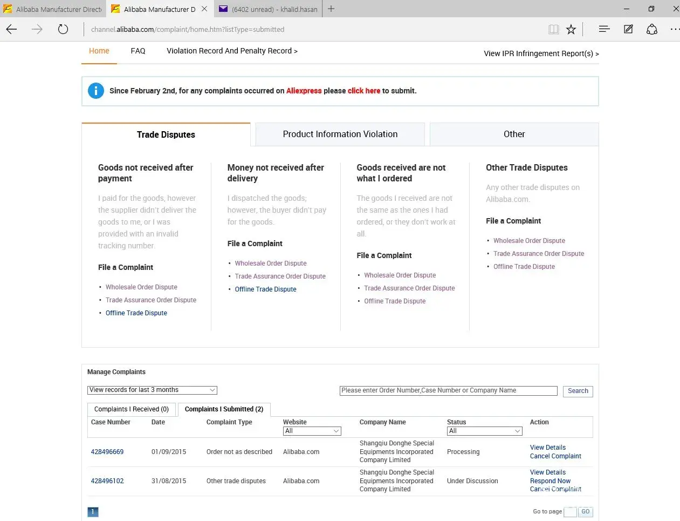Screen dimensions: 680x521
Task: Open reading view book icon
Action: tap(553, 29)
